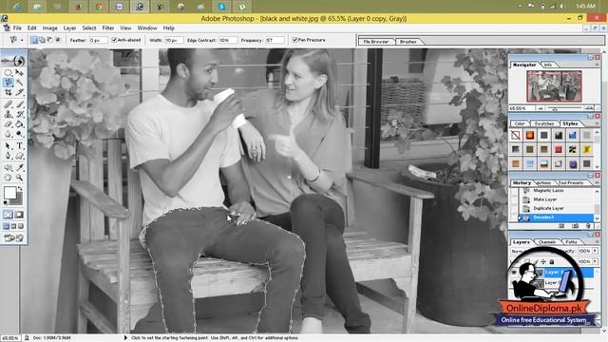
Task: Switch to Quick Mask mode
Action: 19,215
